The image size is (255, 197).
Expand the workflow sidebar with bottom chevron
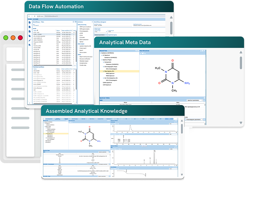point(30,103)
